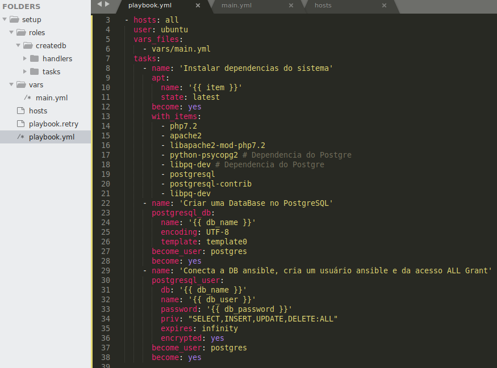Screen dimensions: 497x368
Task: Expand the tasks folder arrow
Action: pos(25,71)
